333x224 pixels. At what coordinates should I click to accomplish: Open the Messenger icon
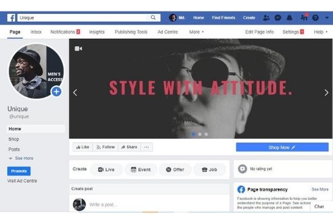[278, 18]
